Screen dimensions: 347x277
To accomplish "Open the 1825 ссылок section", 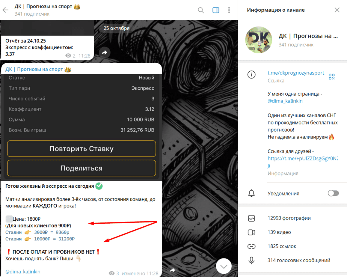I will (x=282, y=246).
